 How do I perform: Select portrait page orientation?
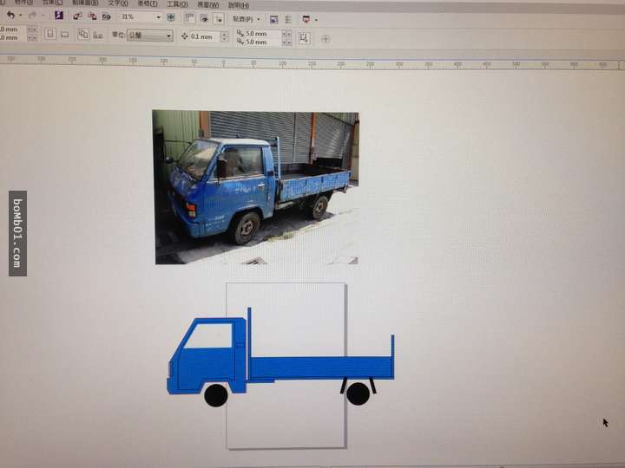pos(49,35)
